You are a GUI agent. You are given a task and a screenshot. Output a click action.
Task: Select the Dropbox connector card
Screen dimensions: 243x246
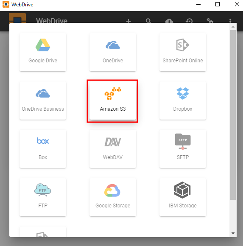183,101
